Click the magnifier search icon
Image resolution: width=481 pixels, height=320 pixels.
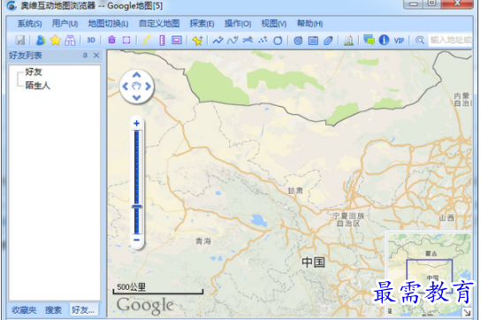click(420, 40)
